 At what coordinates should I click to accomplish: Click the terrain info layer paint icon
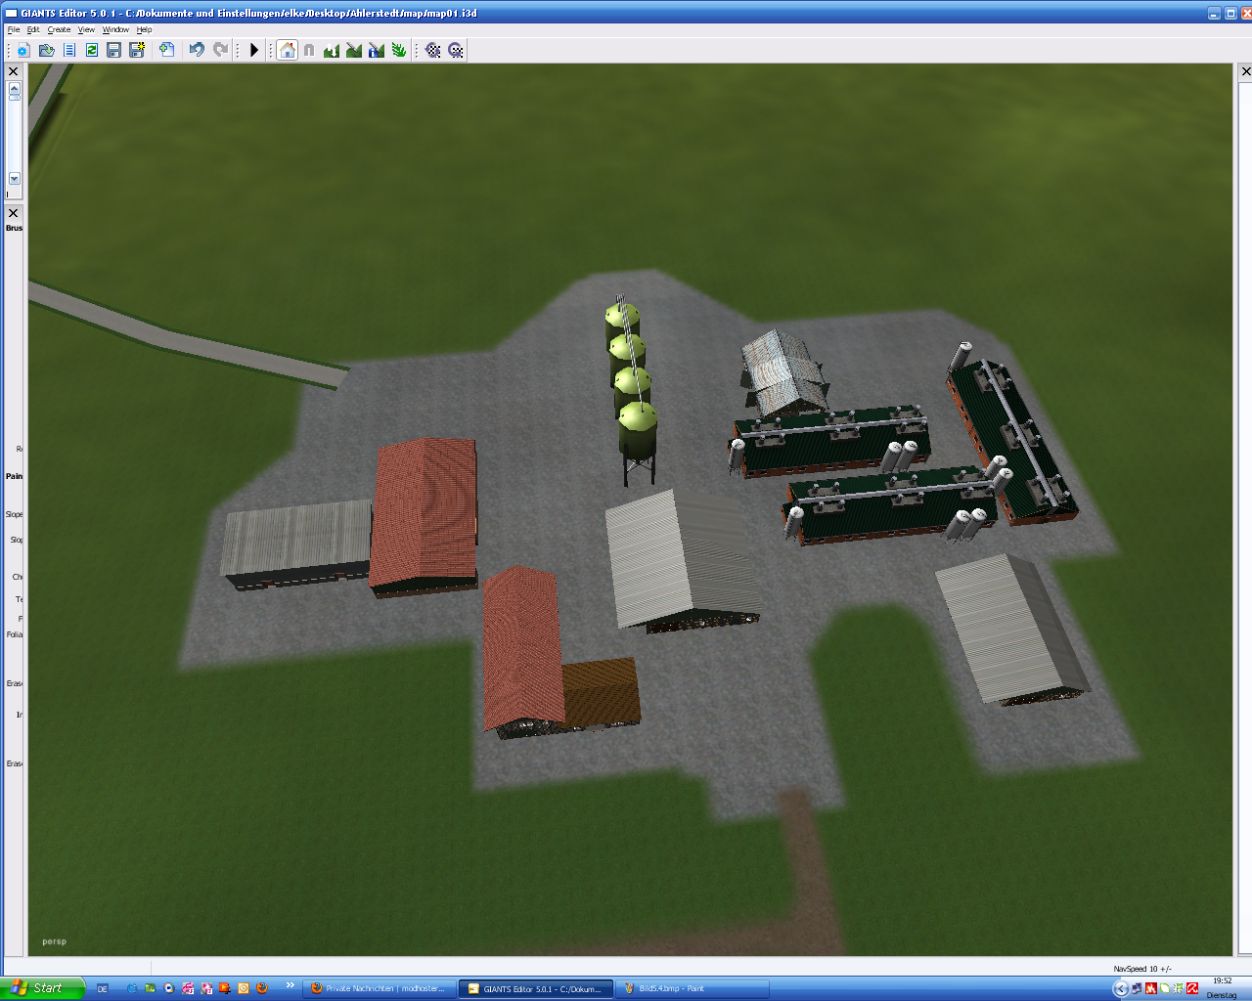[377, 50]
